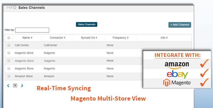This screenshot has width=213, height=108.
Task: Sort by the Info column arrows
Action: coord(167,38)
